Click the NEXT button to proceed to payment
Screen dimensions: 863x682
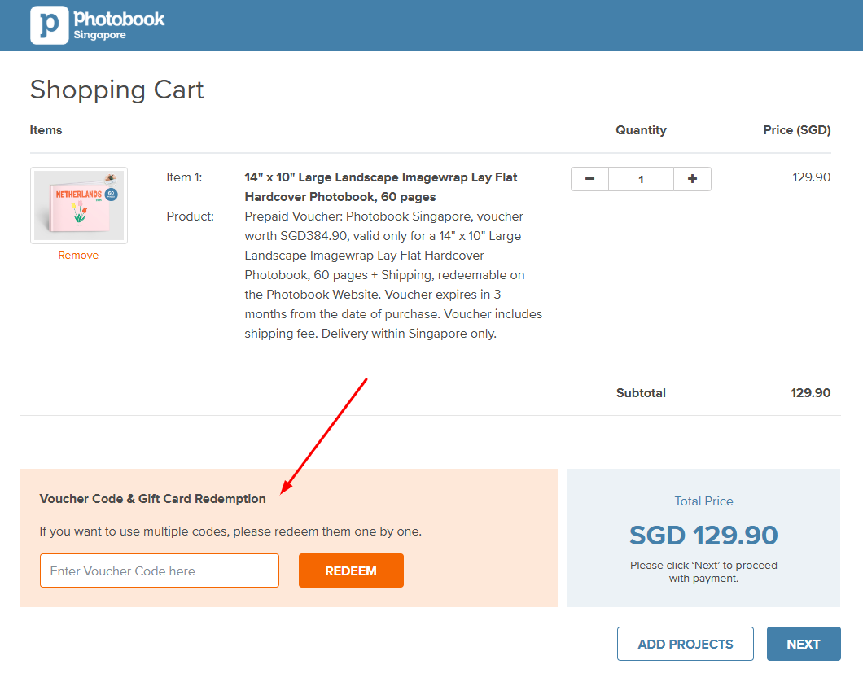tap(804, 643)
